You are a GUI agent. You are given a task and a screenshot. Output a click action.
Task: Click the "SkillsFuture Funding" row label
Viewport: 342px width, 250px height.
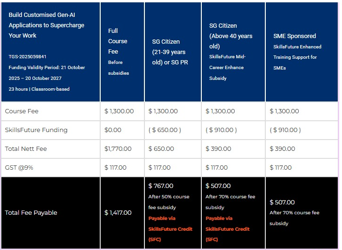36,130
